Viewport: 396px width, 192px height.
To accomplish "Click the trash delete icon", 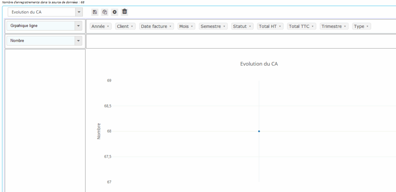I will [125, 12].
